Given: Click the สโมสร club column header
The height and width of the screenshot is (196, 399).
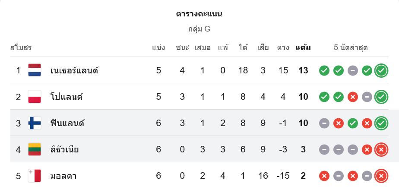Looking at the screenshot, I should pos(21,47).
